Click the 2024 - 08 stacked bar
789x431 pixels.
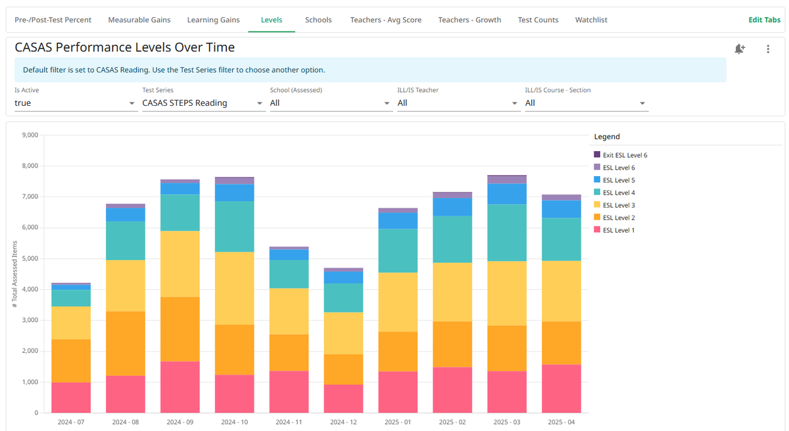pos(126,308)
